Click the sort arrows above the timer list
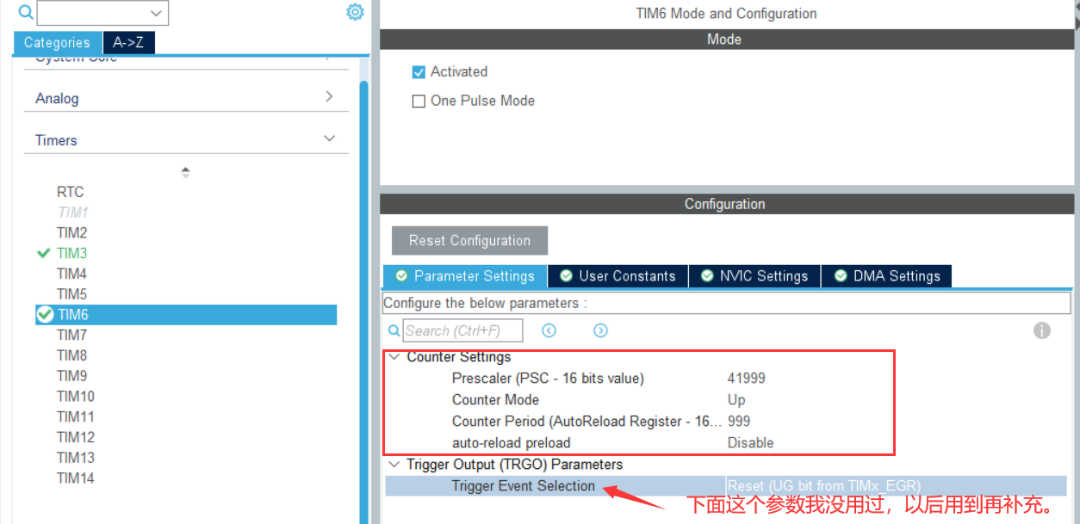Screen dimensions: 1080x524 pos(185,172)
